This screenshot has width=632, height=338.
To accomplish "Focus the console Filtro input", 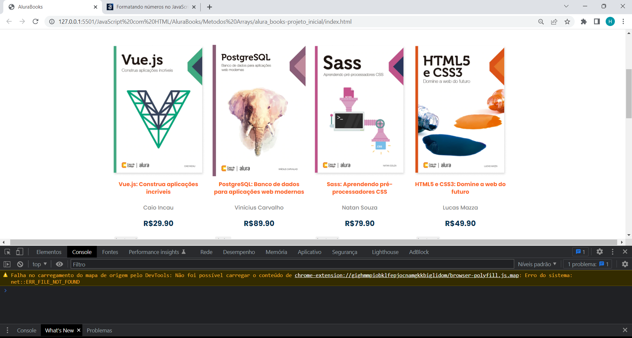I will (x=292, y=264).
